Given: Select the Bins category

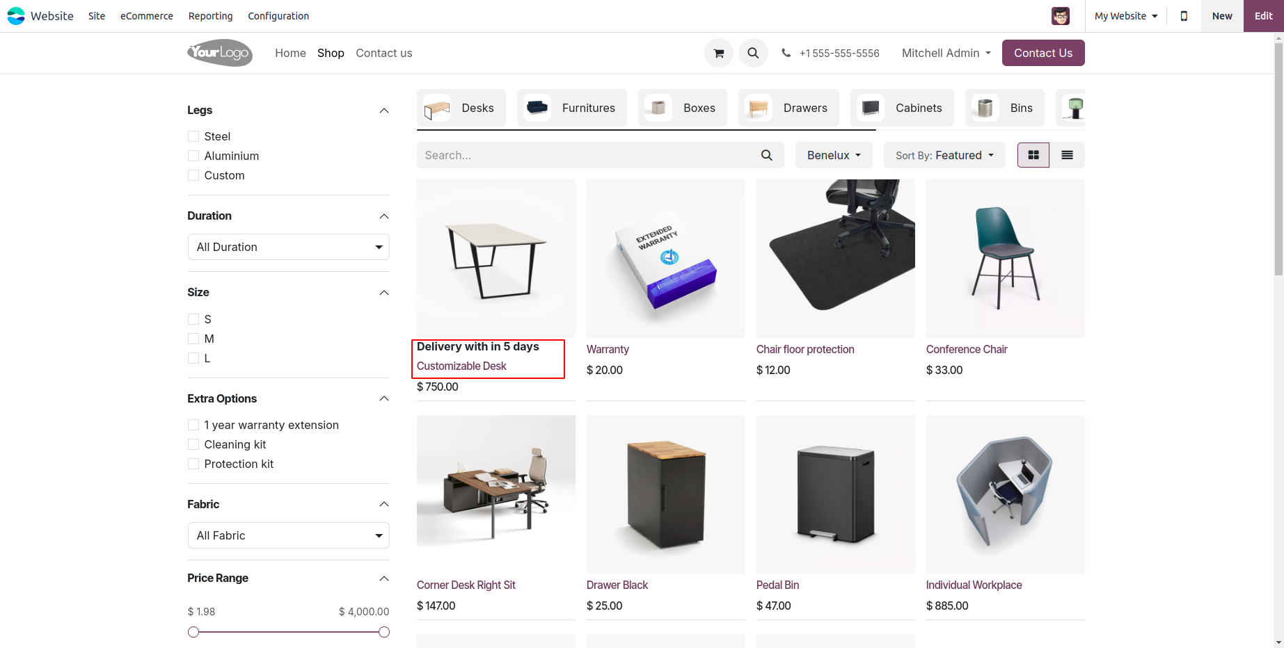Looking at the screenshot, I should [x=1005, y=108].
